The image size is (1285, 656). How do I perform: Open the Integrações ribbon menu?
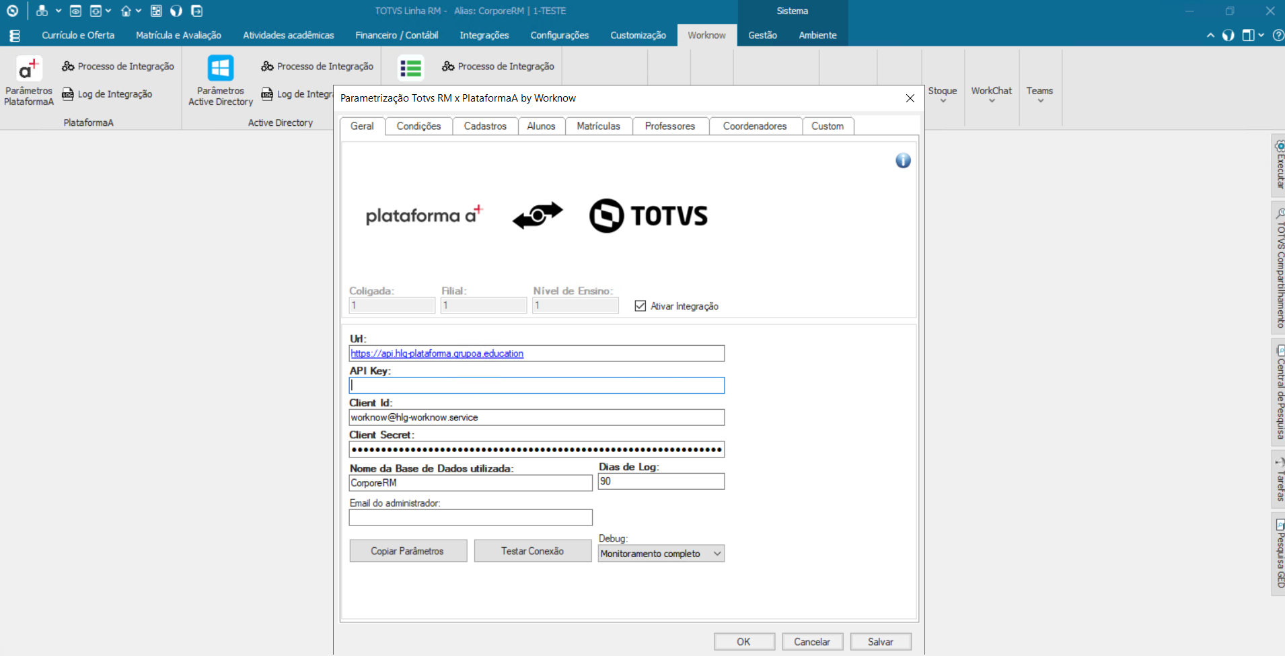click(484, 36)
